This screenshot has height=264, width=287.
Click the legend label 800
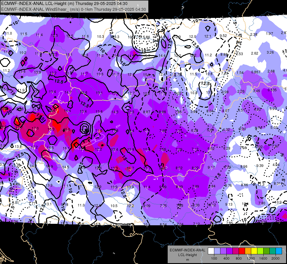tap(239, 258)
